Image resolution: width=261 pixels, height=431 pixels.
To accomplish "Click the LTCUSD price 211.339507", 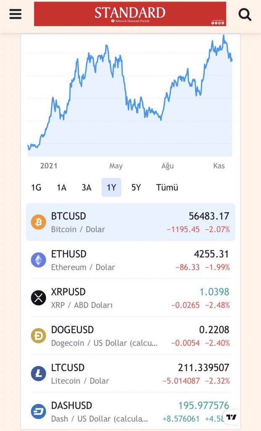I will 203,368.
